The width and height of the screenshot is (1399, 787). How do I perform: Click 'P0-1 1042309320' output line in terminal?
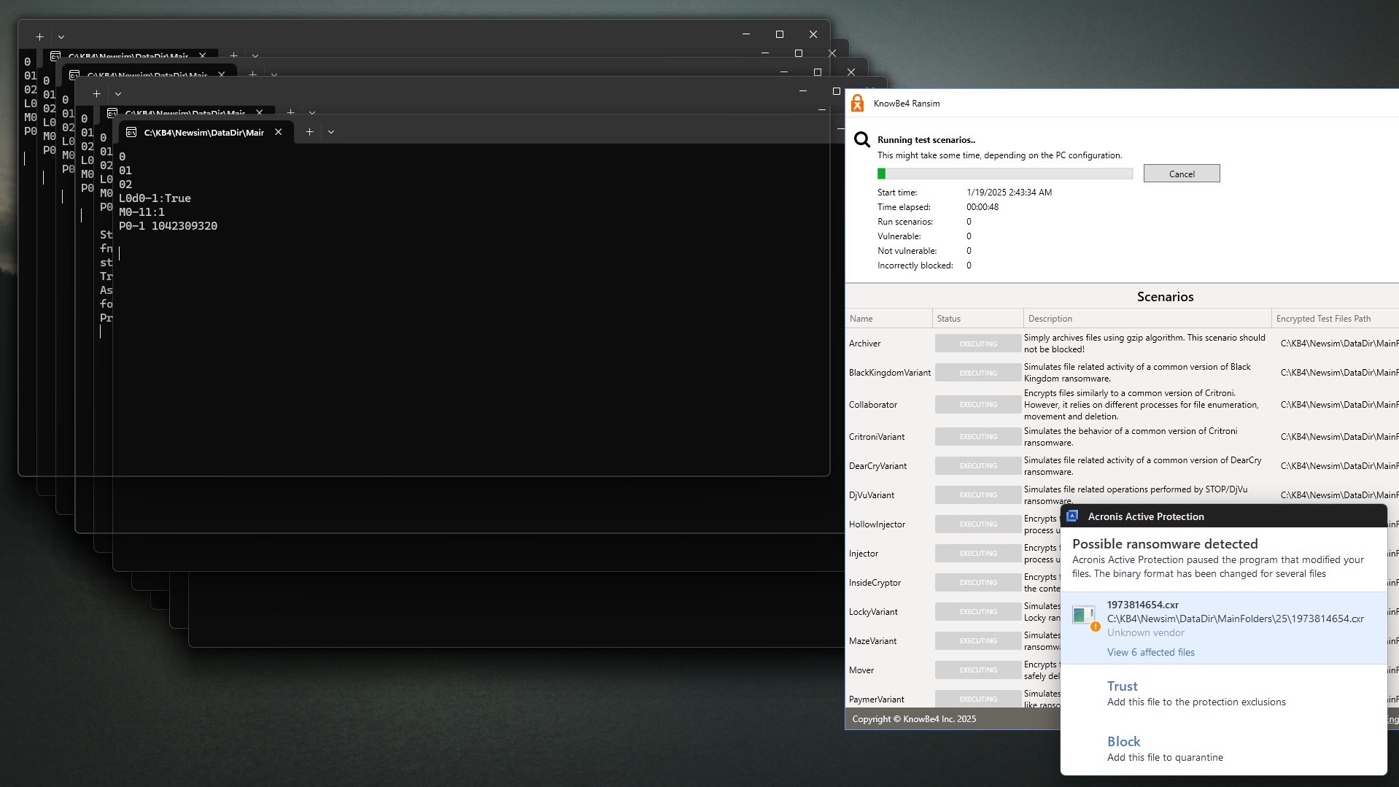click(168, 226)
